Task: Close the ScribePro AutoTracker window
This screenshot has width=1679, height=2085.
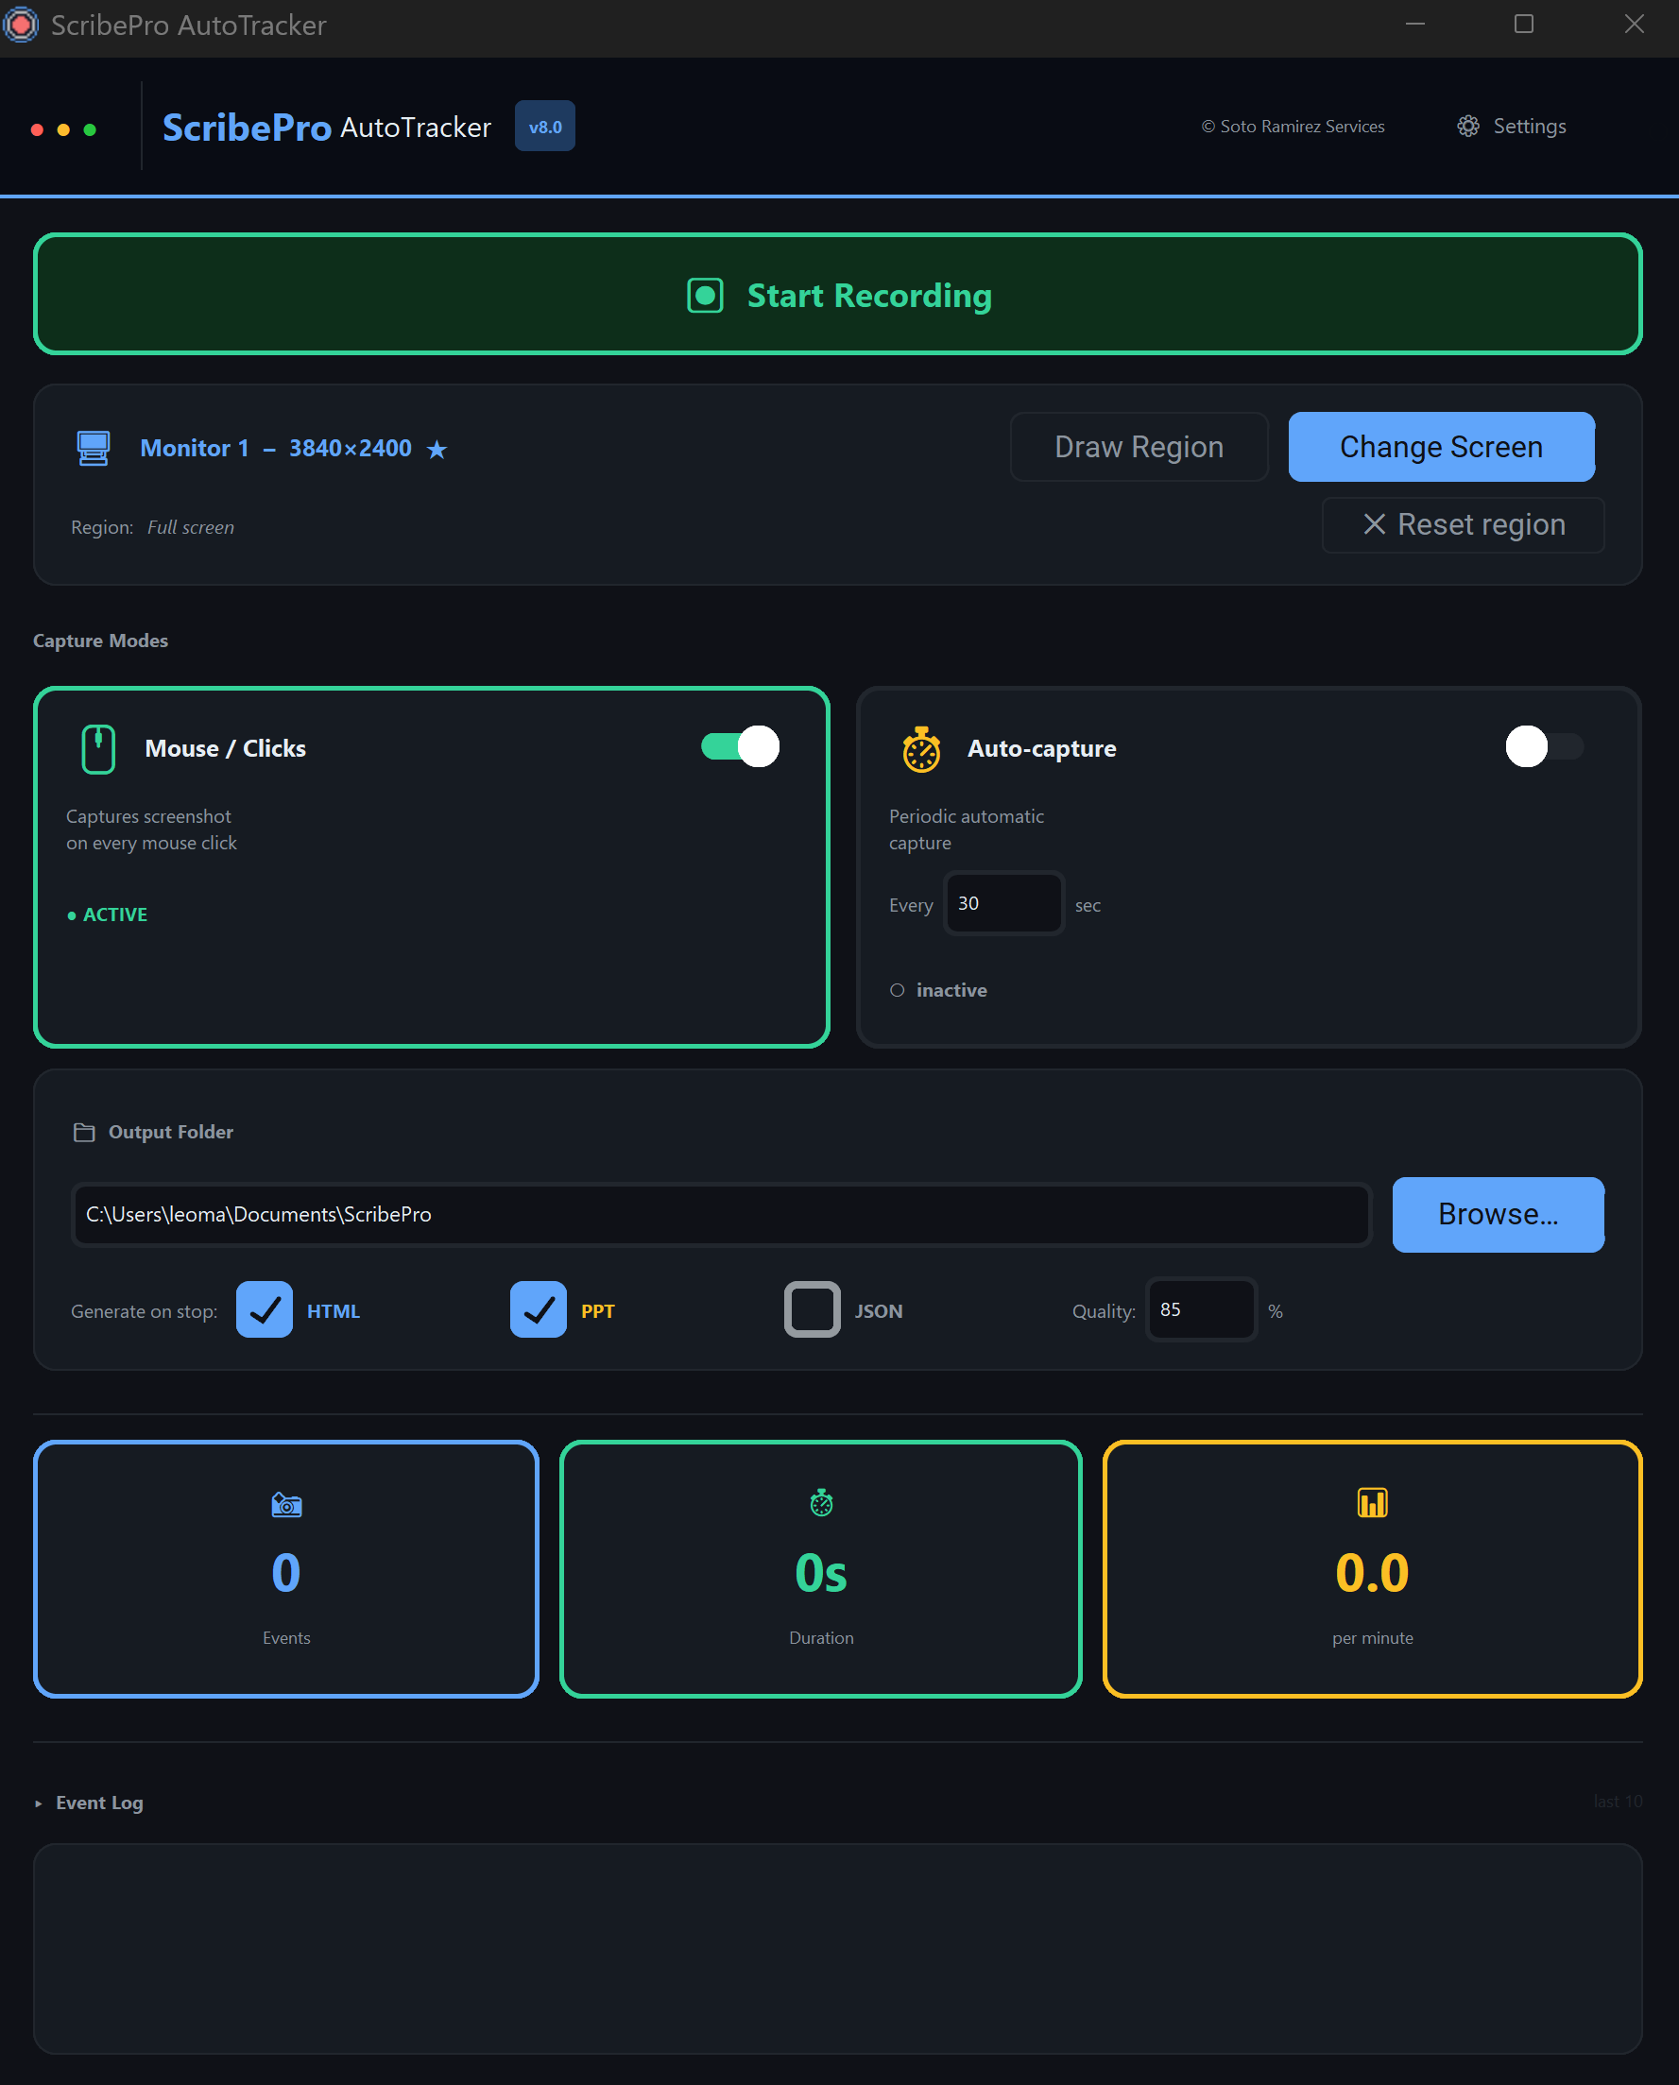Action: [x=1635, y=25]
